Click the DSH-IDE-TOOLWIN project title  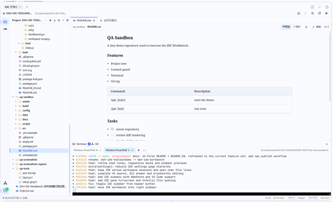click(19, 13)
